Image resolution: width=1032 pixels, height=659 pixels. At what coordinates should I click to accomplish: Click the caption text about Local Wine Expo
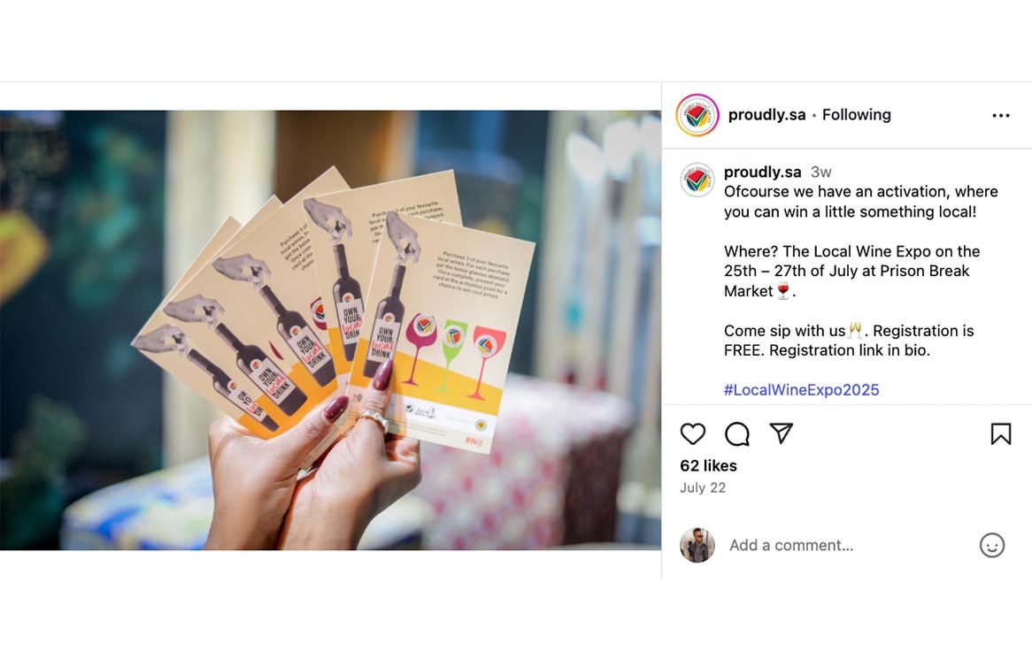coord(851,271)
